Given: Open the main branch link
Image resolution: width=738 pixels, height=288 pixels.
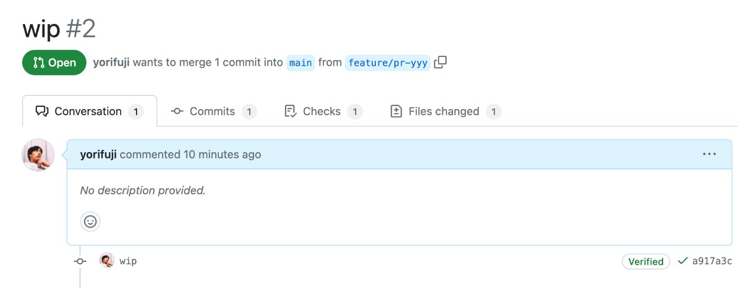Looking at the screenshot, I should coord(300,63).
